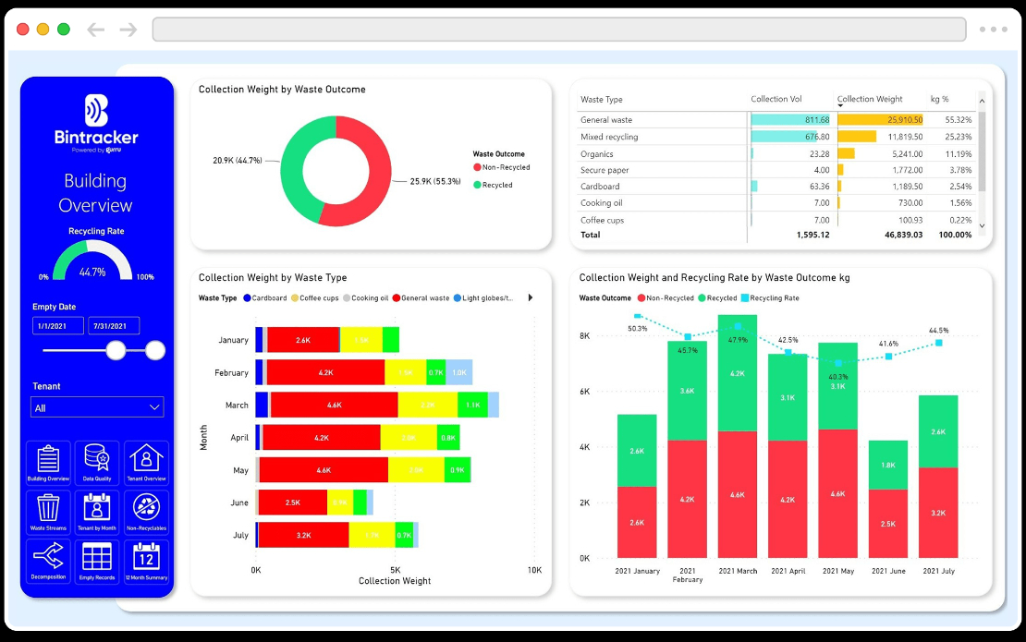
Task: Open the Data Quality page icon
Action: (x=97, y=463)
